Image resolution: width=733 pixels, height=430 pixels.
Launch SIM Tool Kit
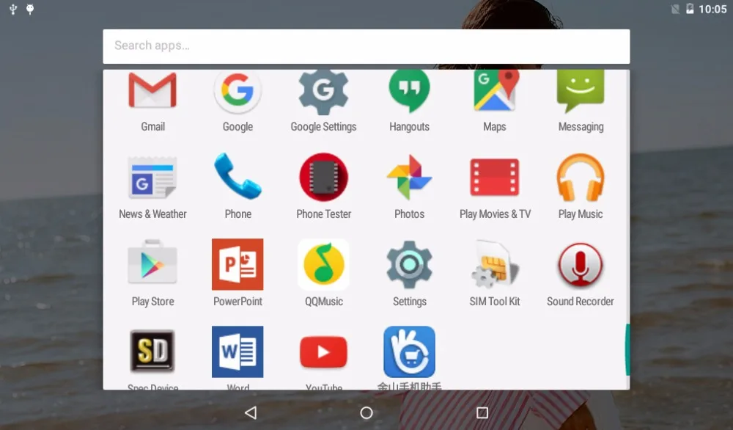(x=495, y=264)
